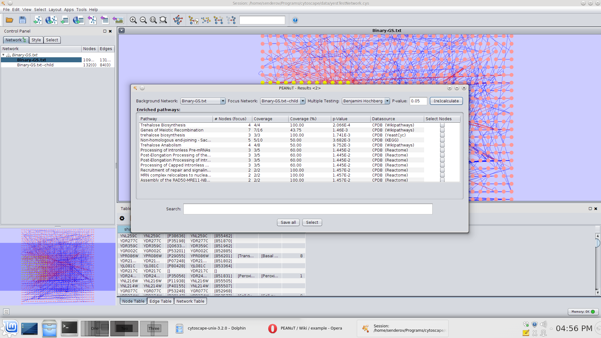601x338 pixels.
Task: Import network from file icon
Action: pyautogui.click(x=38, y=20)
